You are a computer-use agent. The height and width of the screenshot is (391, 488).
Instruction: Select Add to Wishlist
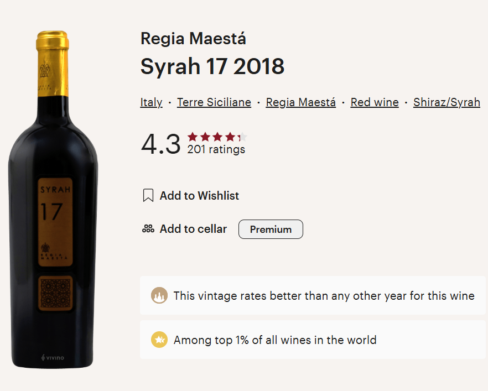pos(199,196)
